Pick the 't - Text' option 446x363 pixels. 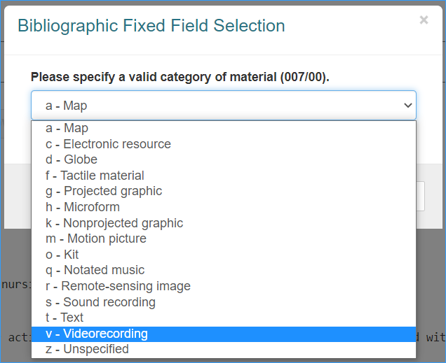[224, 318]
